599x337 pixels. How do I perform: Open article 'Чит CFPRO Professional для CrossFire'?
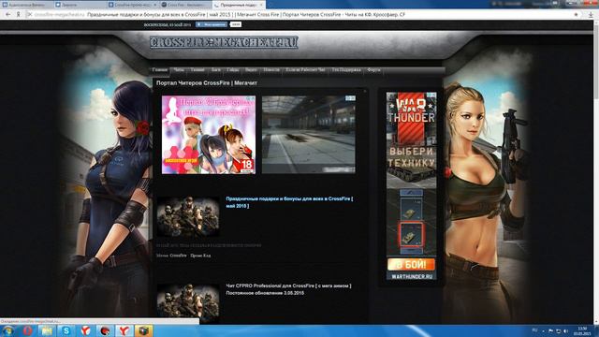pos(288,289)
